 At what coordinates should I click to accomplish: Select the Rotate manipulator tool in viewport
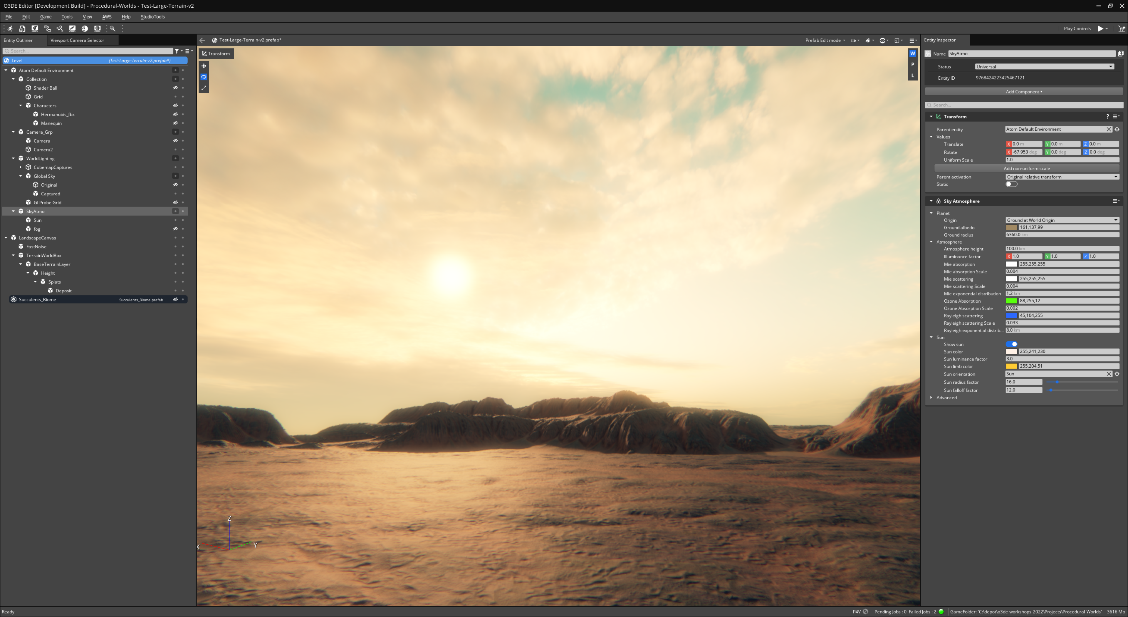[x=204, y=77]
